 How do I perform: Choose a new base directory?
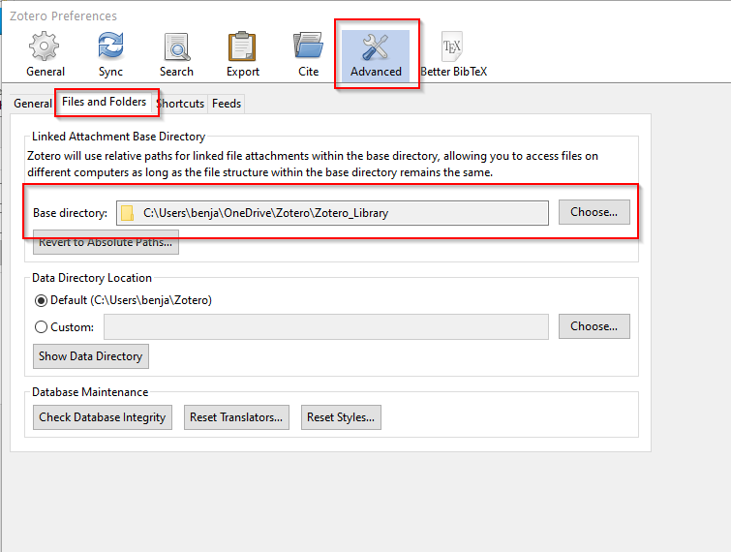[594, 212]
